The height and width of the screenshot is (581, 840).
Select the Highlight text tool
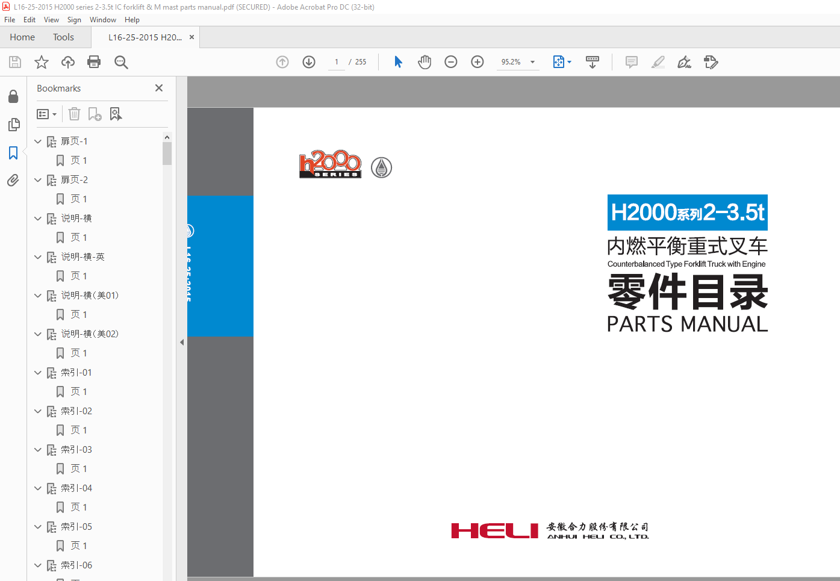point(658,62)
